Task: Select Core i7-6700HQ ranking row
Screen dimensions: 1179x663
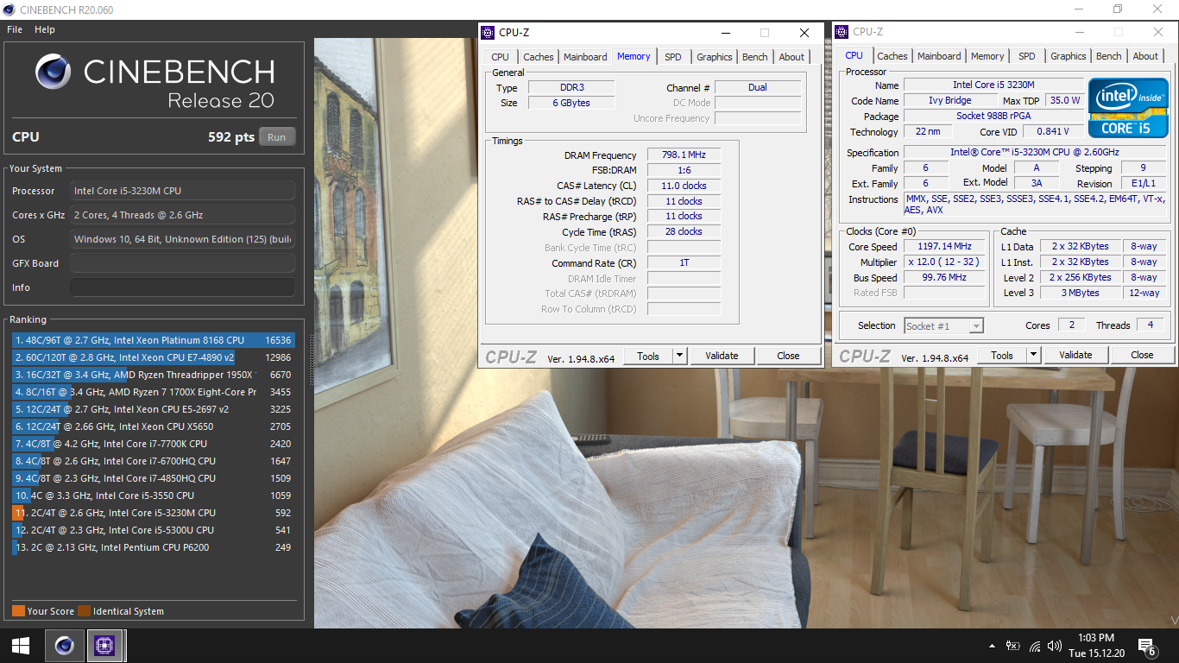Action: (154, 461)
